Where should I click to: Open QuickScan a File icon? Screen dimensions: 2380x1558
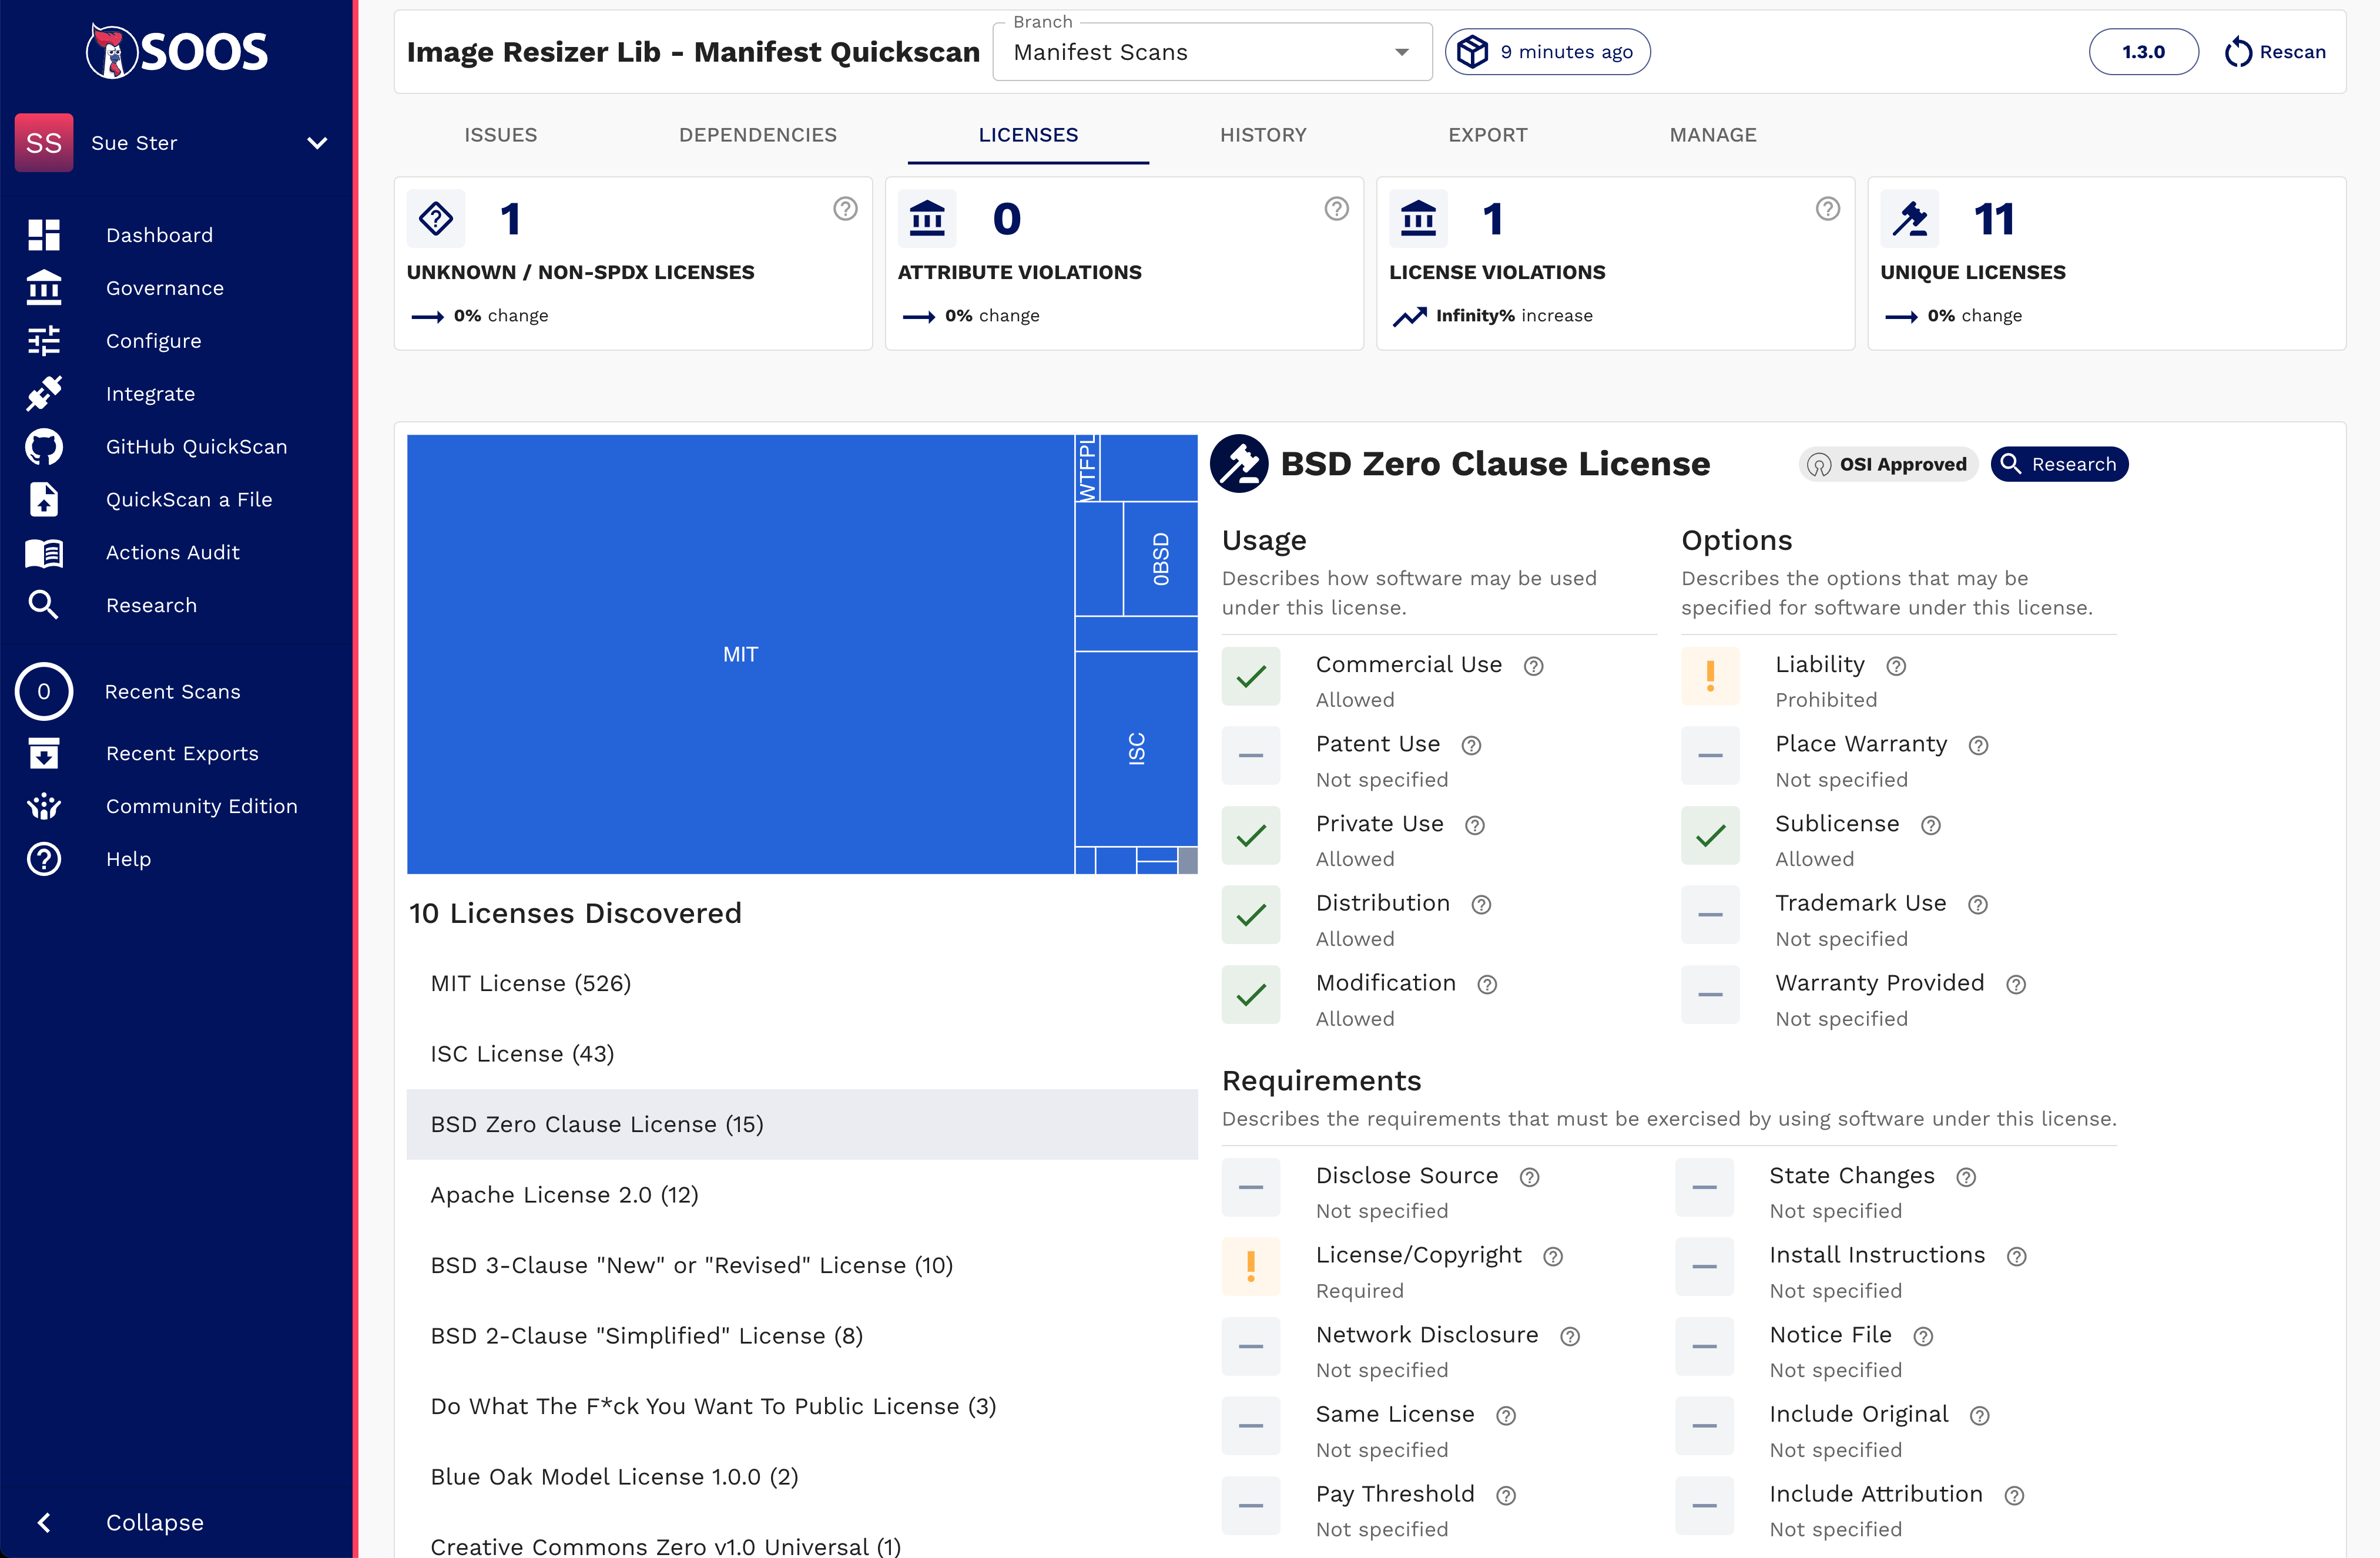(43, 500)
